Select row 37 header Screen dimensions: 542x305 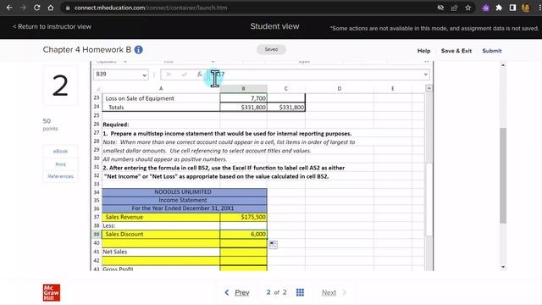[x=97, y=217]
